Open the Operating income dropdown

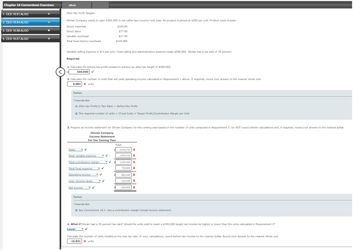click(83, 175)
